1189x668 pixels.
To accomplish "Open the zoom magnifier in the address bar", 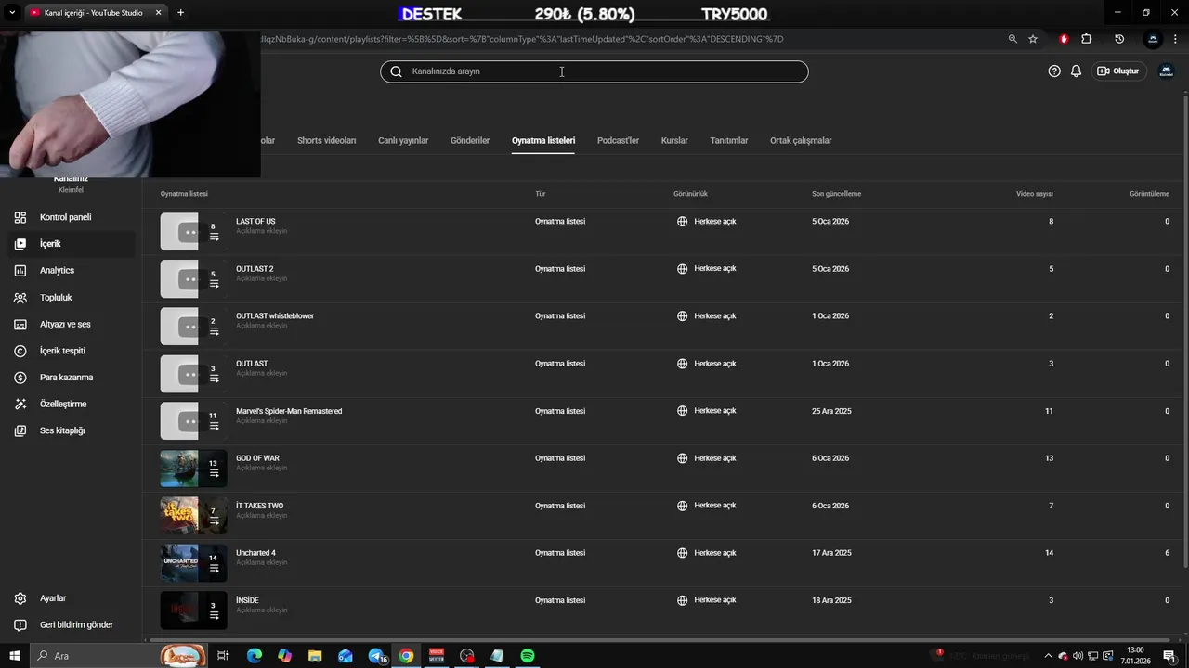I will tap(1013, 39).
